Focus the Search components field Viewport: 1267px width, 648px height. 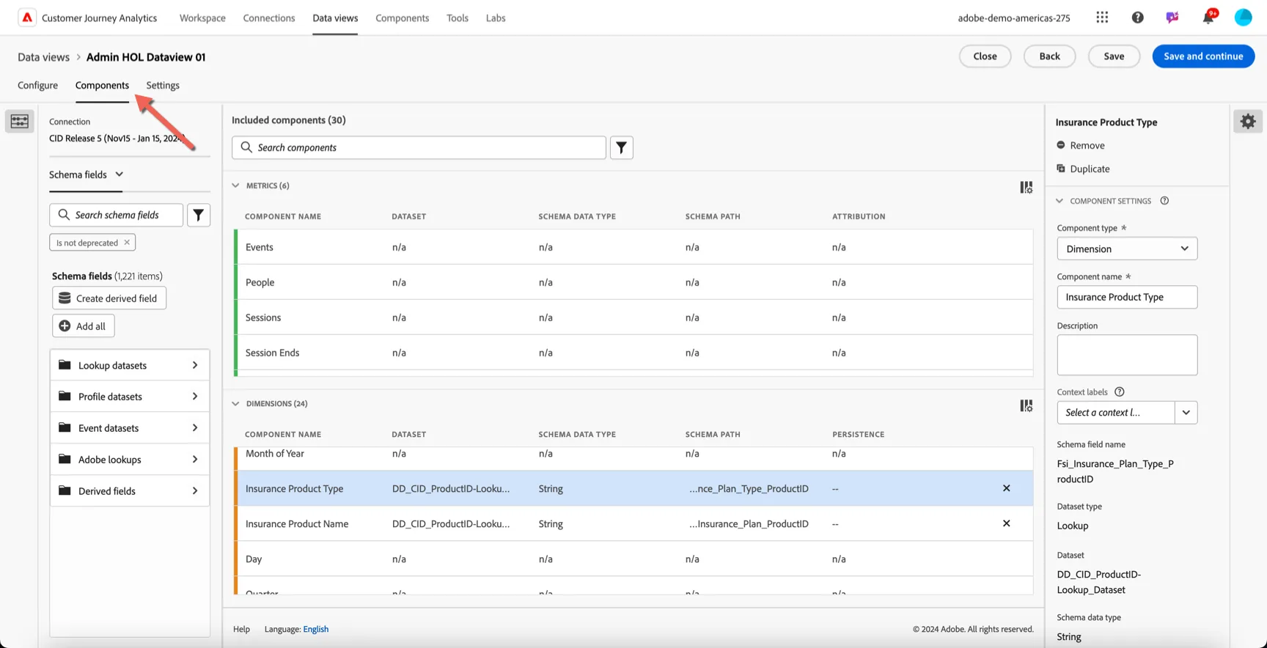419,147
